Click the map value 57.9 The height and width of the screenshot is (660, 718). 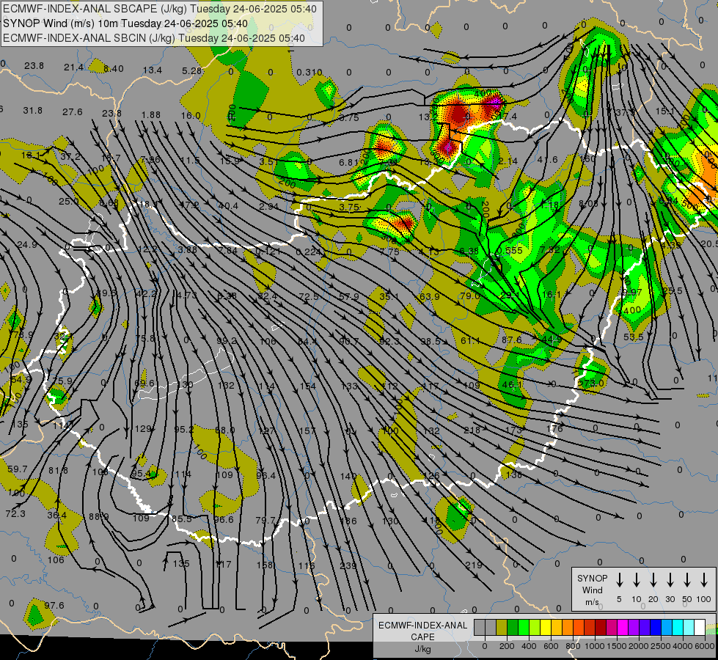click(x=349, y=297)
